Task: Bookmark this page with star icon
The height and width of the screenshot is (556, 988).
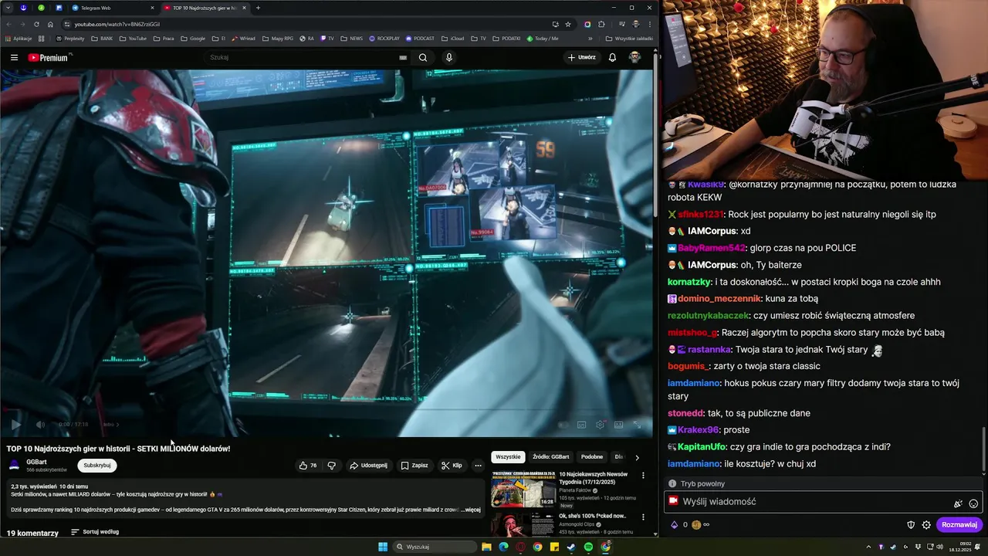Action: pos(568,24)
